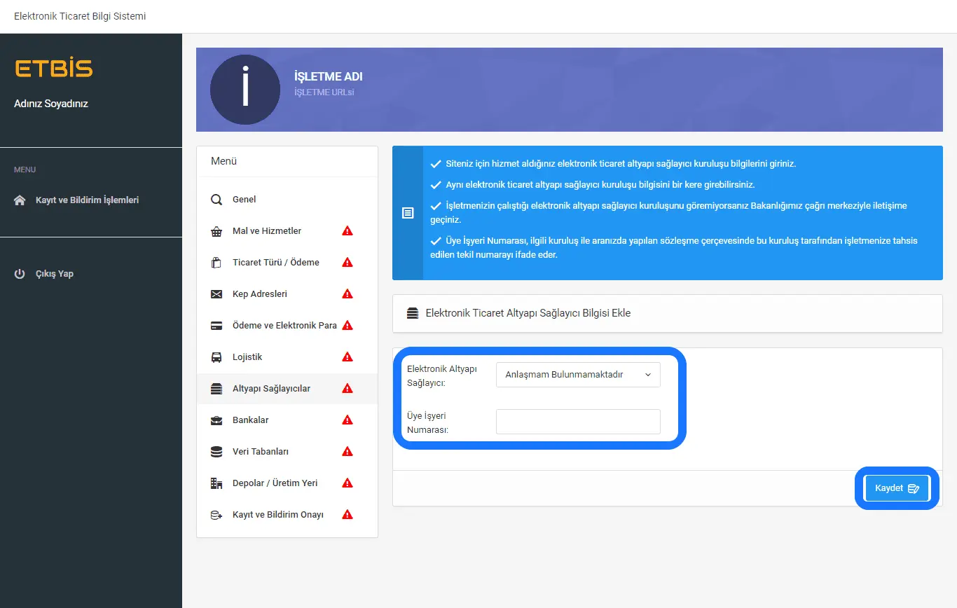Click the building icon for Depolar / Üretim Yeri

coord(216,483)
